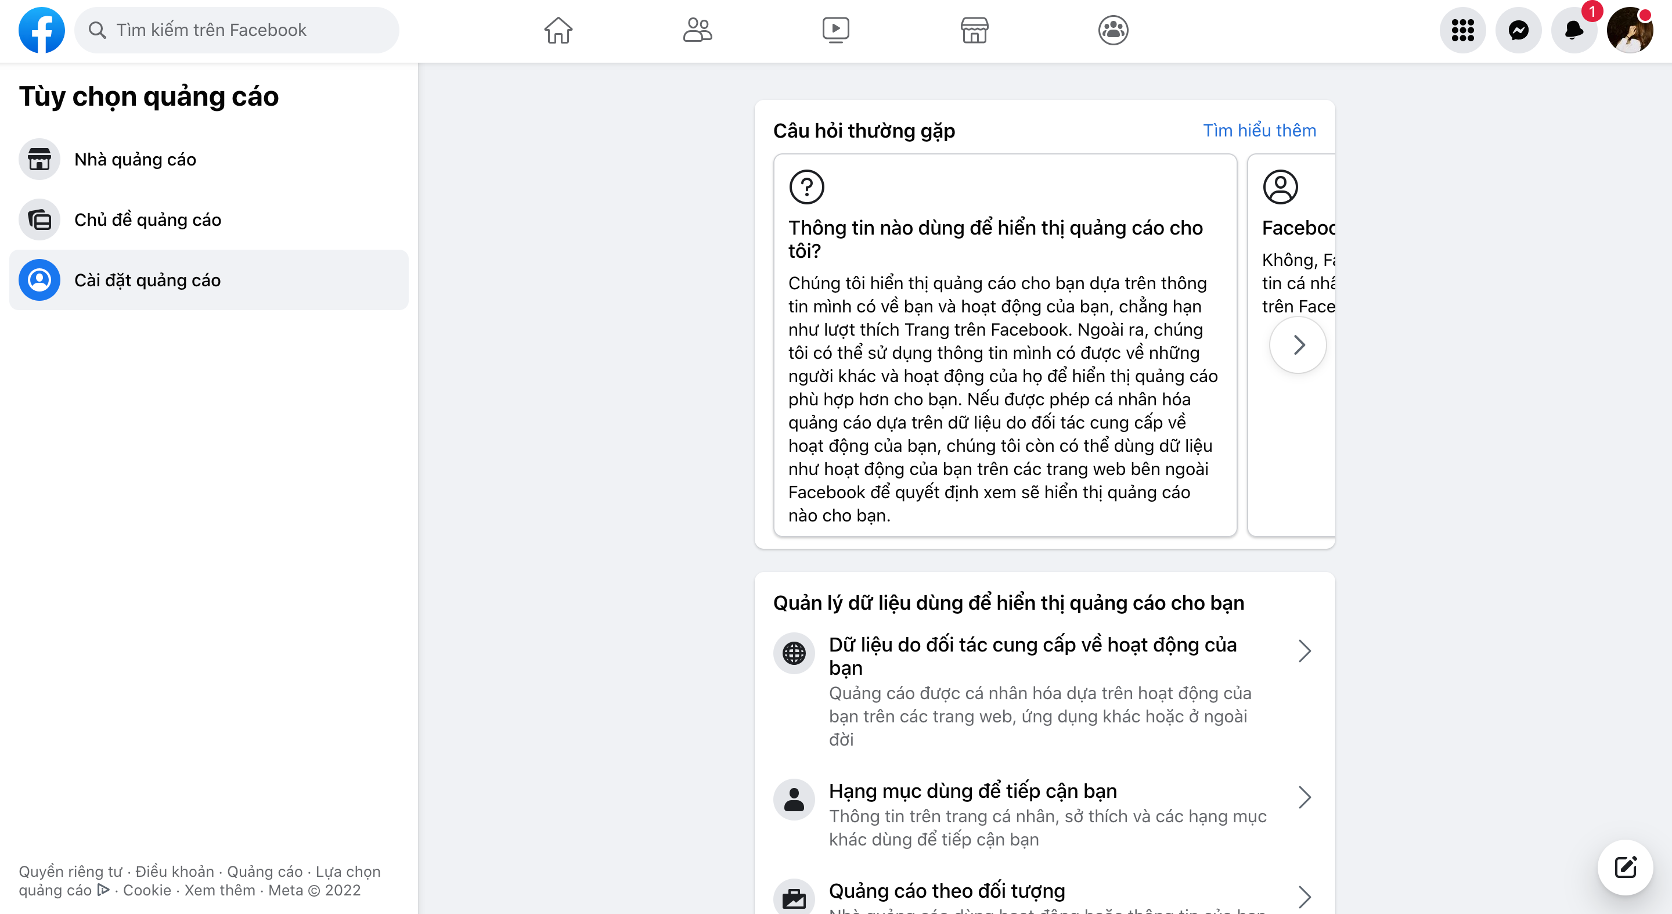This screenshot has height=914, width=1672.
Task: Open the Marketplace icon
Action: [x=974, y=30]
